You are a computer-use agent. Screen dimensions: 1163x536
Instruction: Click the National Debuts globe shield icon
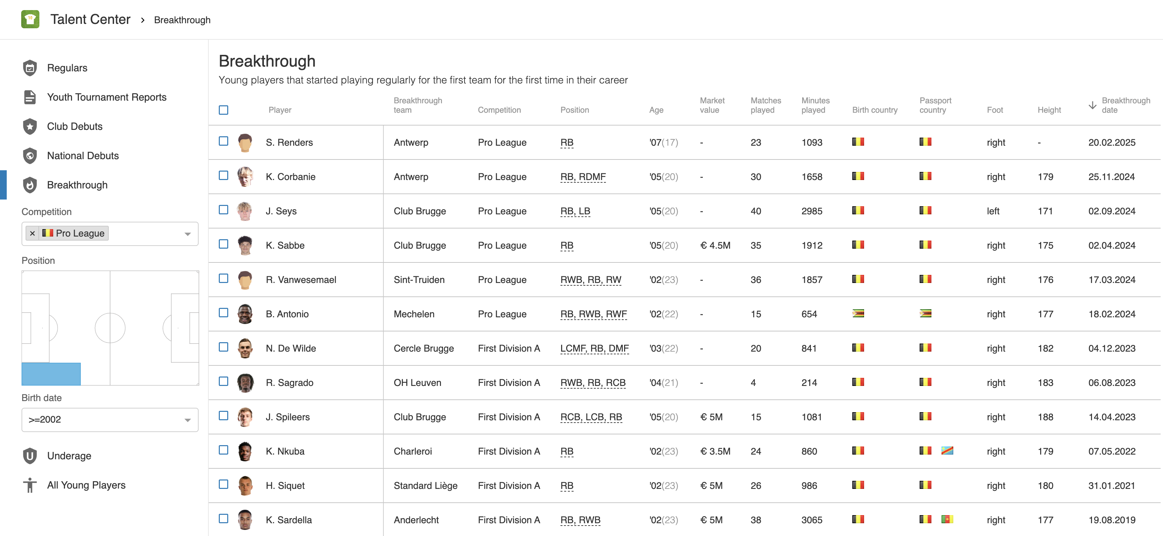30,156
